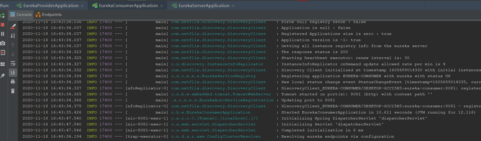This screenshot has width=481, height=141.
Task: Click 'The response status is 200' message
Action: 314,52
